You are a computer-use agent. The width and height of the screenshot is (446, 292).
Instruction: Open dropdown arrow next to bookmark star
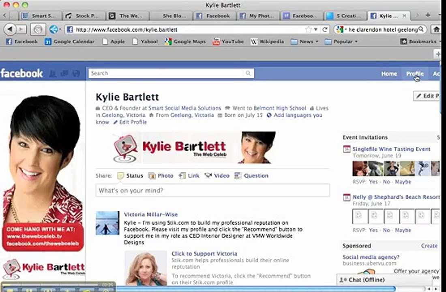pos(316,29)
